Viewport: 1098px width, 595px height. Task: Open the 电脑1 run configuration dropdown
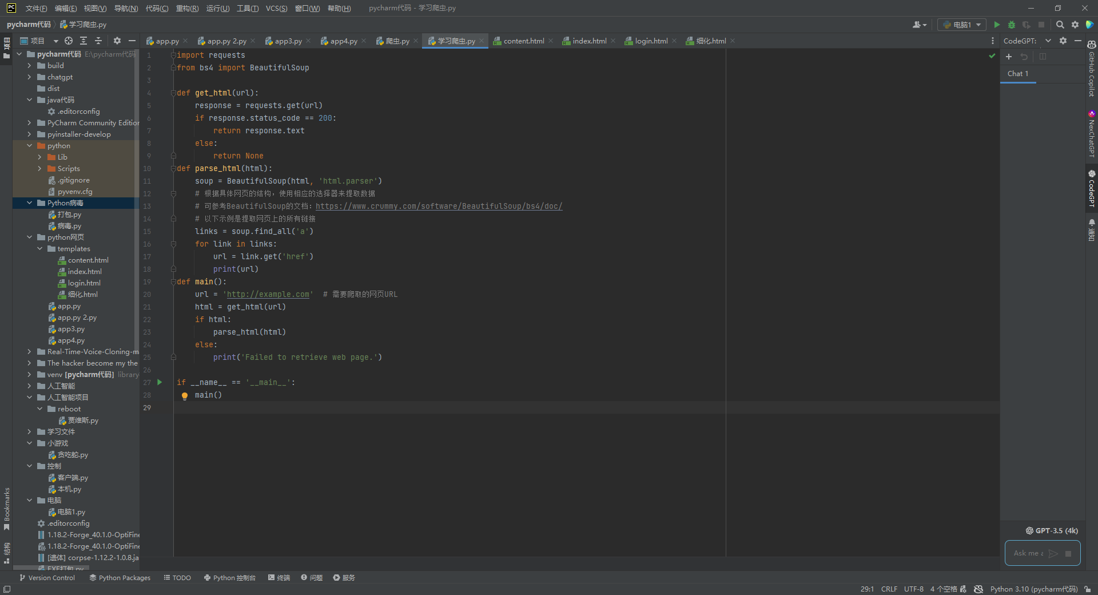coord(962,25)
